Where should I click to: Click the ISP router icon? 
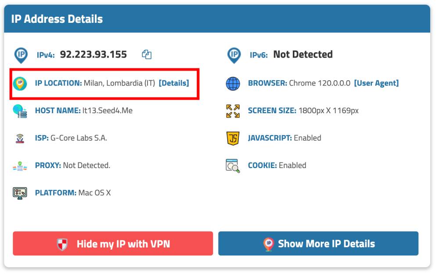click(x=20, y=138)
